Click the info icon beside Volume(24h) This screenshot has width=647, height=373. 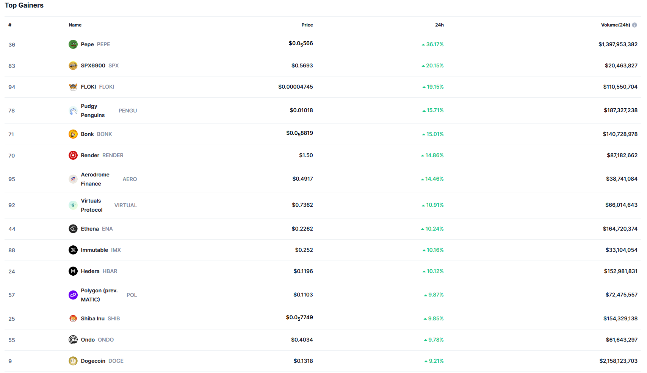(x=634, y=25)
